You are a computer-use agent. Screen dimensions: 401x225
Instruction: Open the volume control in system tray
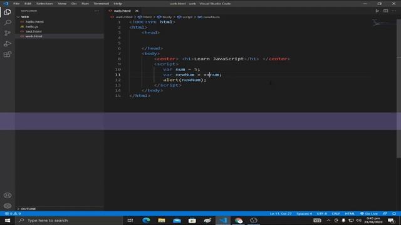tap(358, 221)
